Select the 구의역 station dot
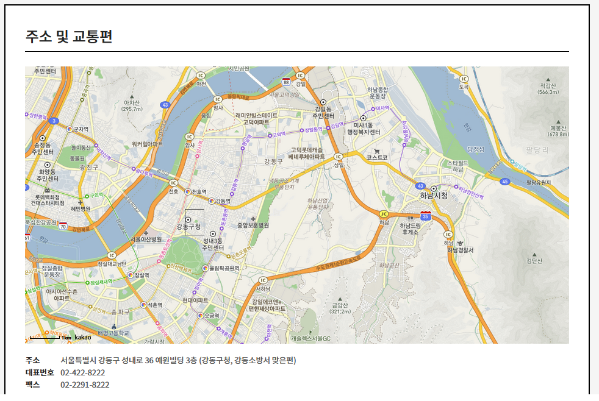Viewport: 599px width, 401px height. coord(87,196)
